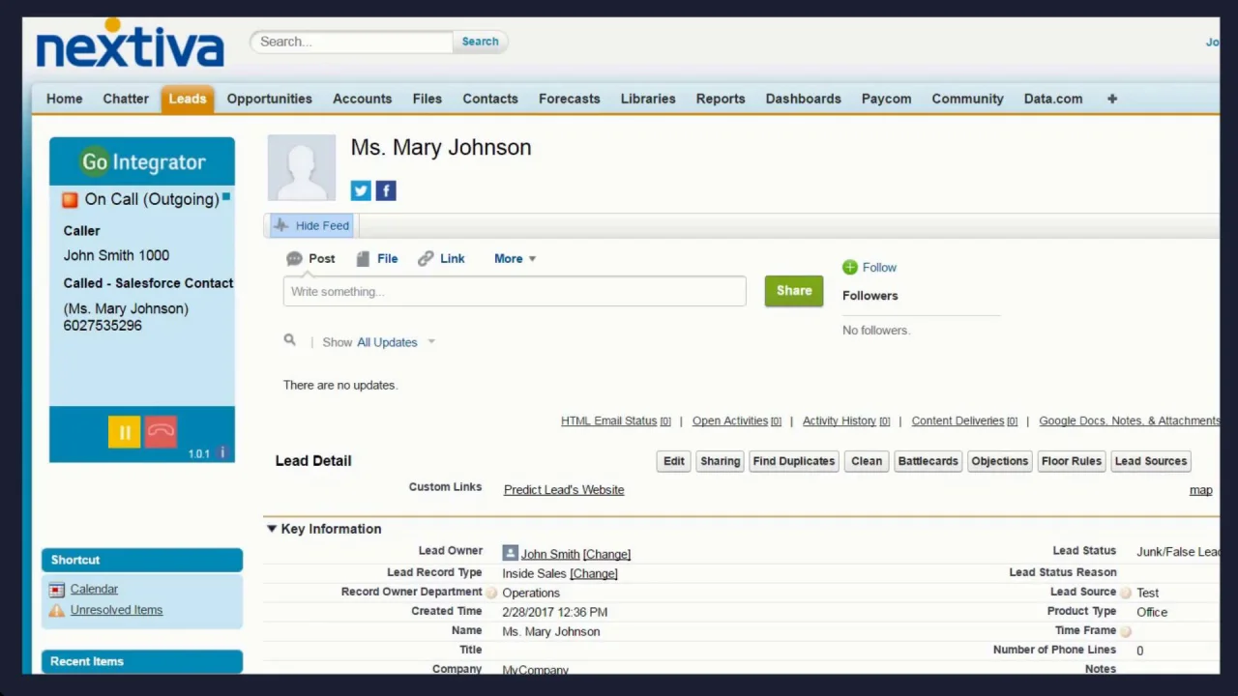
Task: Click the green Share button
Action: pyautogui.click(x=794, y=291)
